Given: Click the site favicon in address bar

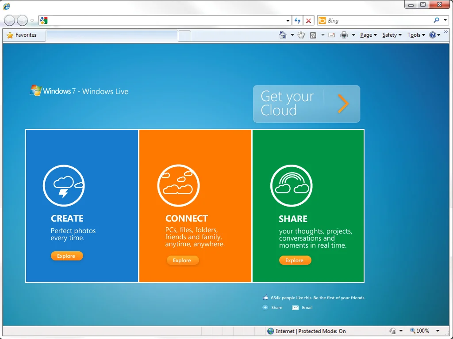Looking at the screenshot, I should pos(44,20).
